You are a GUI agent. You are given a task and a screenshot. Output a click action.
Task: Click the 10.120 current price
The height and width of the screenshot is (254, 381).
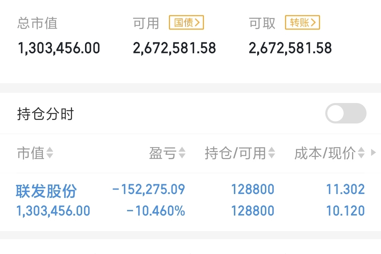point(345,211)
